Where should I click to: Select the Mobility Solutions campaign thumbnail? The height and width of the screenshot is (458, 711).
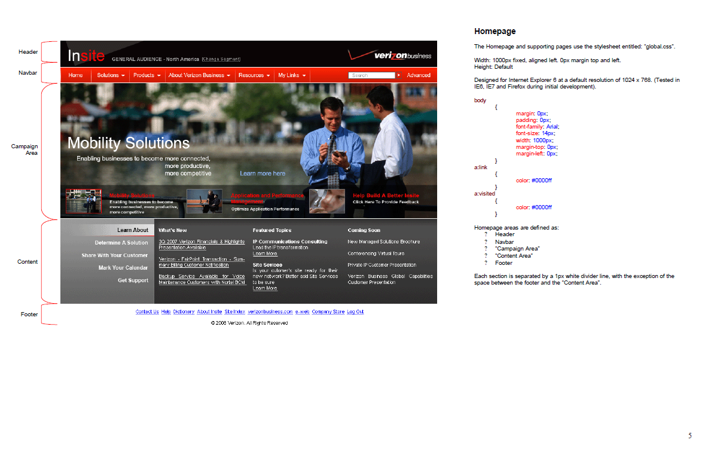click(x=84, y=201)
